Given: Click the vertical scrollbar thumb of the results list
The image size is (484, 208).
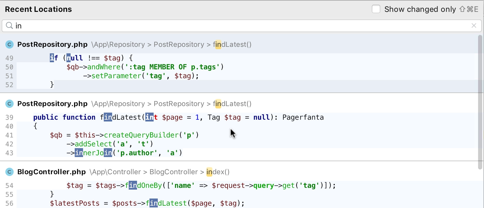Looking at the screenshot, I should tap(480, 102).
